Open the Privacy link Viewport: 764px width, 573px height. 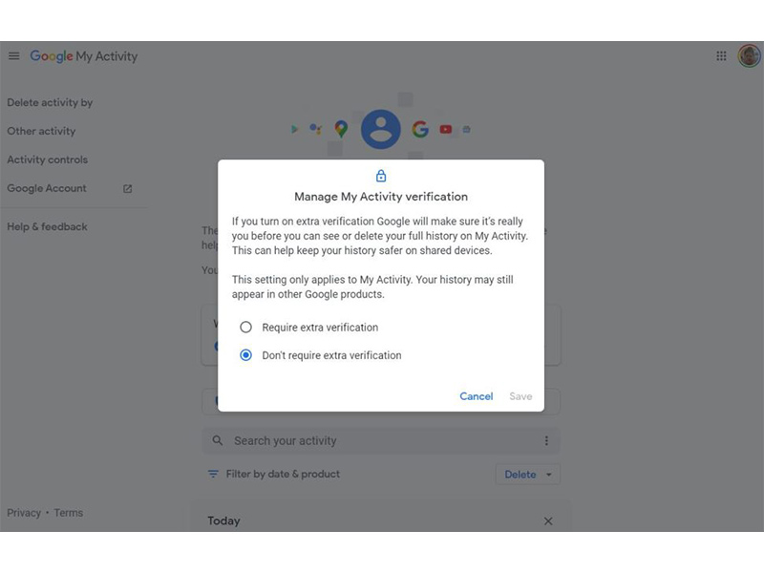[x=24, y=513]
